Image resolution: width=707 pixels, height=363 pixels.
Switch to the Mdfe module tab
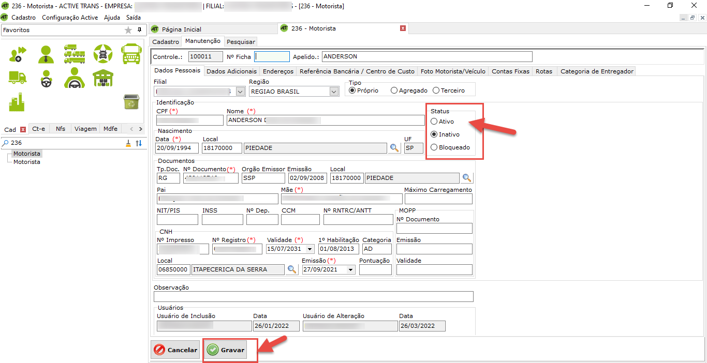click(110, 129)
